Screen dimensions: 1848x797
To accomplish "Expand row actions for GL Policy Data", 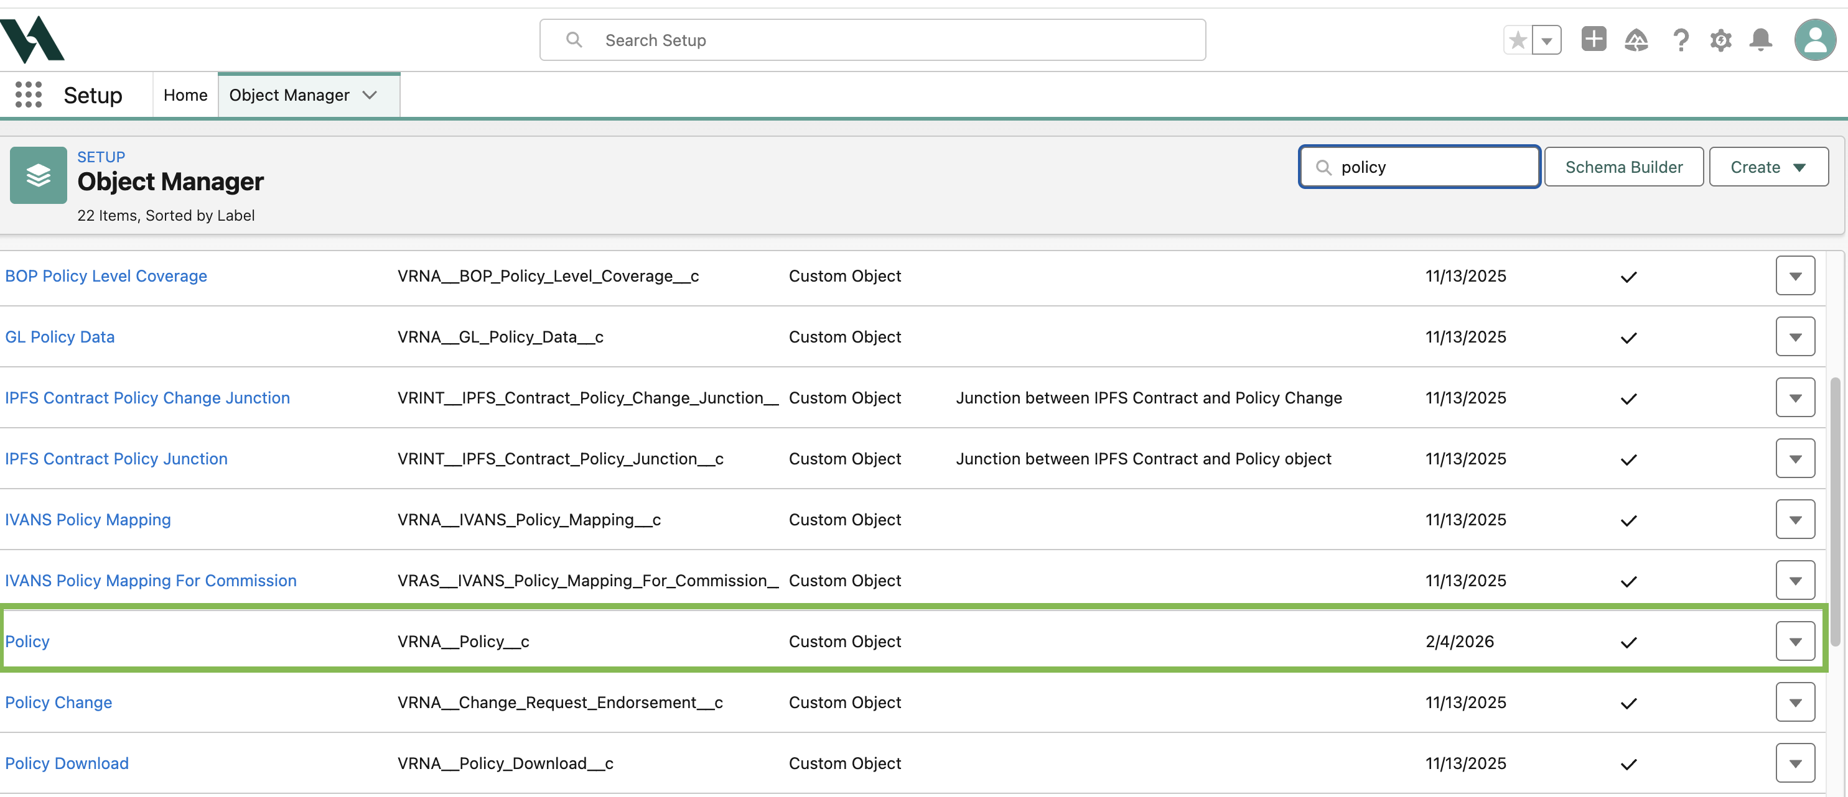I will click(1795, 337).
